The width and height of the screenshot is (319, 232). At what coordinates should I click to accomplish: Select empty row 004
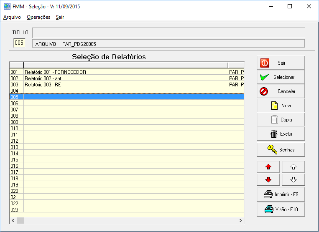[127, 91]
